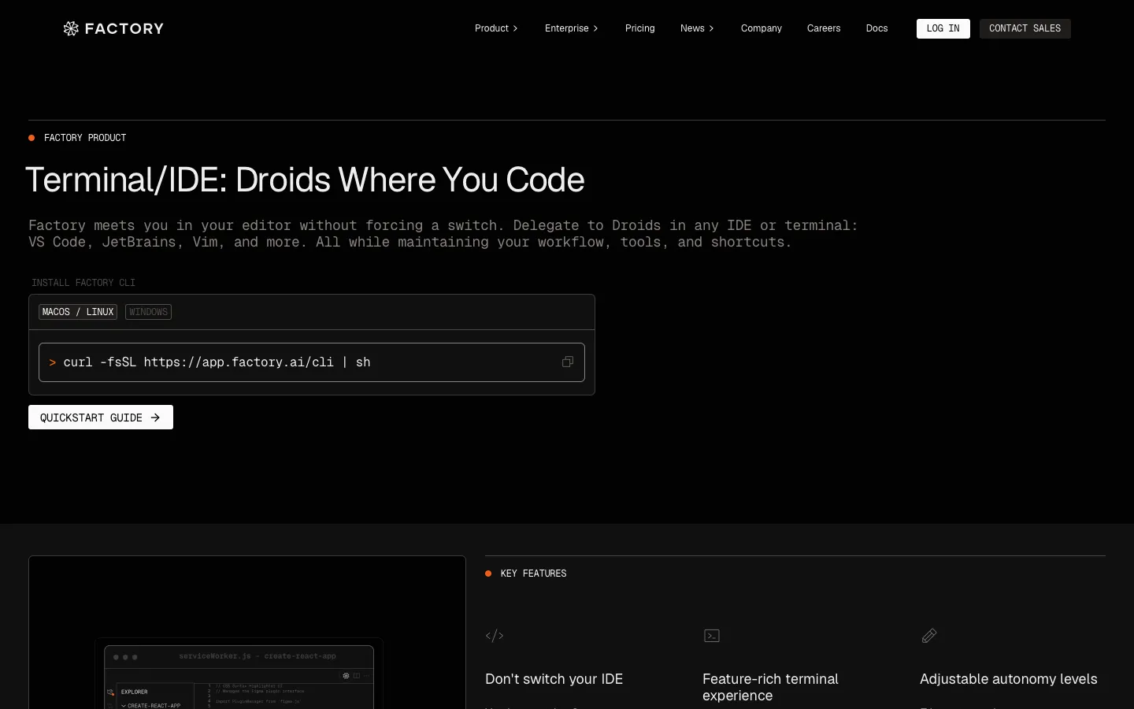Click the terminal icon above Feature-rich terminal experience
1134x709 pixels.
pos(712,636)
